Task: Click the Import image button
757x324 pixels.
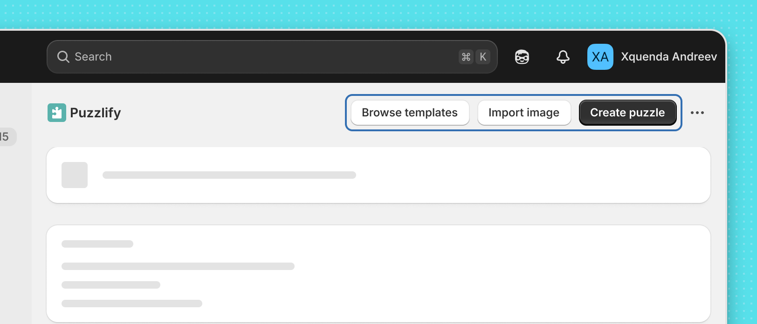Action: pyautogui.click(x=524, y=113)
